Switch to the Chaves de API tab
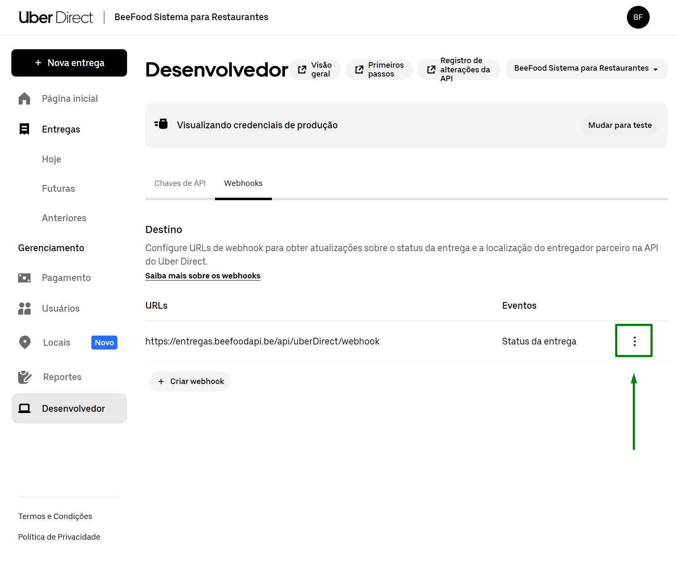 tap(180, 183)
